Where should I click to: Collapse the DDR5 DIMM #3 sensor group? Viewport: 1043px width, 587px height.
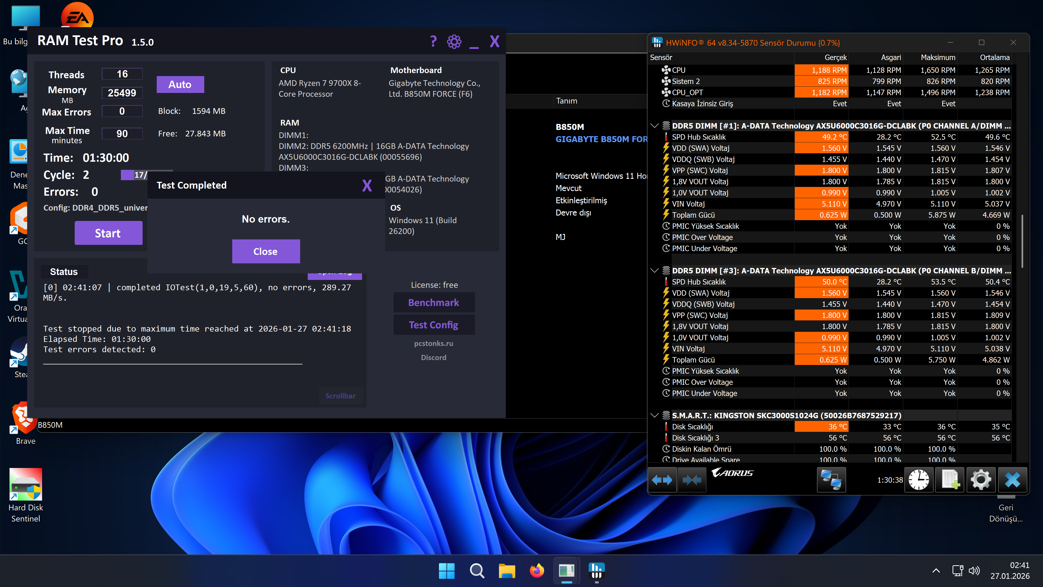point(654,270)
